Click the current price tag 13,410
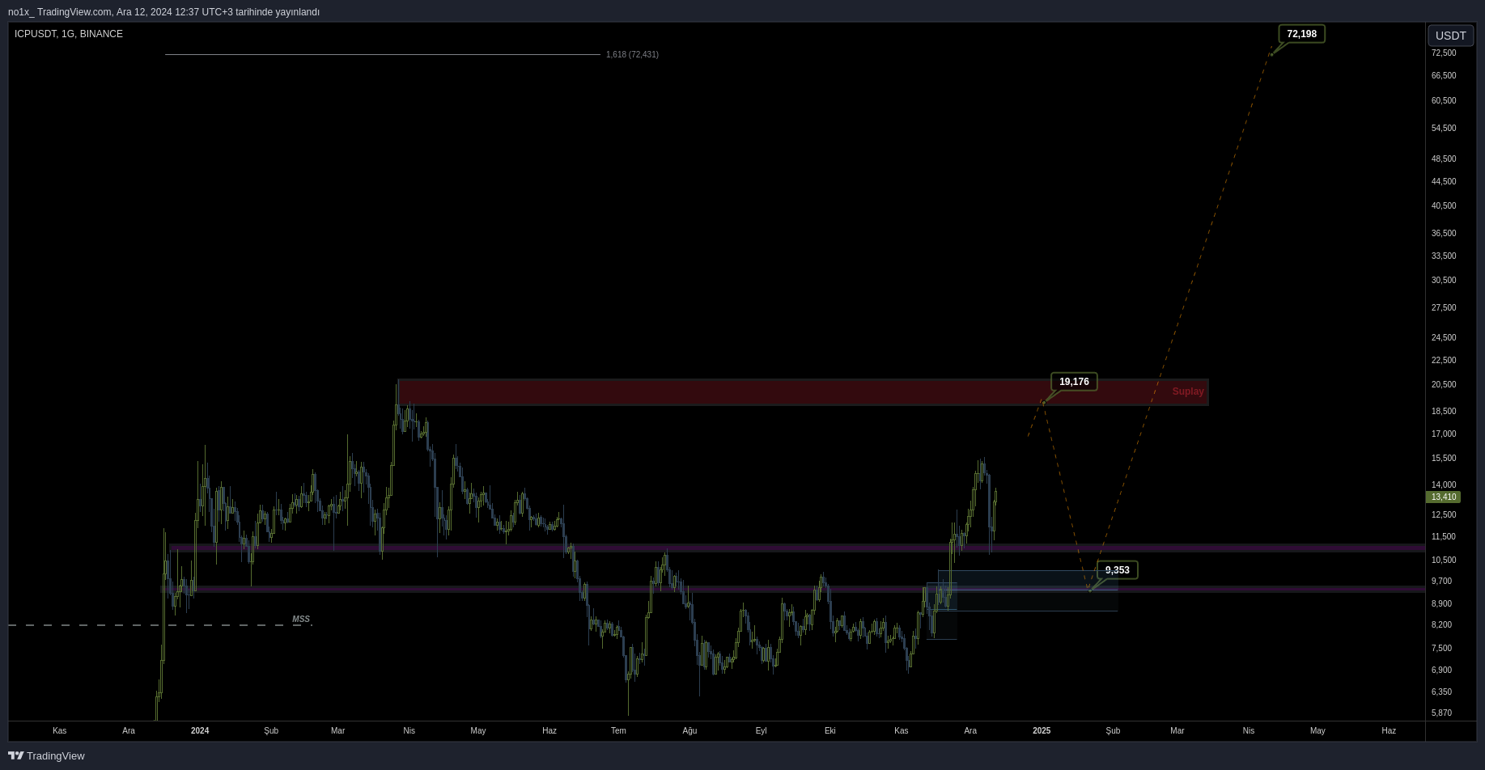 (x=1443, y=497)
